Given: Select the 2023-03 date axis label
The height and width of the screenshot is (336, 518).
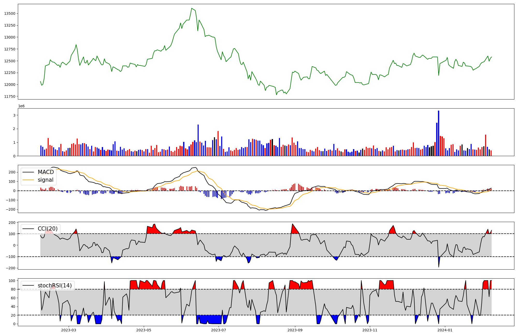Looking at the screenshot, I should point(69,330).
